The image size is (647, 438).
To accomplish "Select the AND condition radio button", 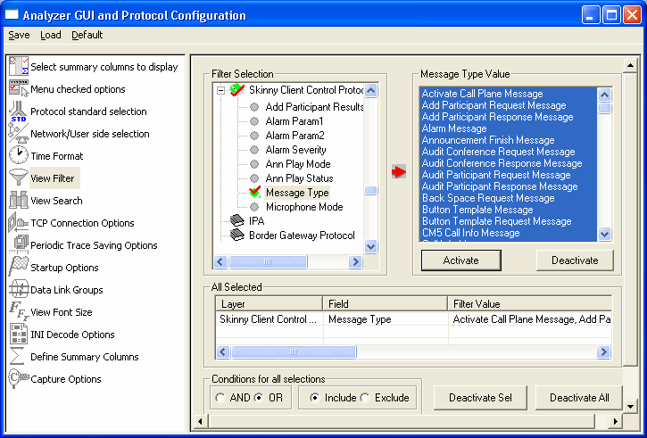I will [220, 398].
